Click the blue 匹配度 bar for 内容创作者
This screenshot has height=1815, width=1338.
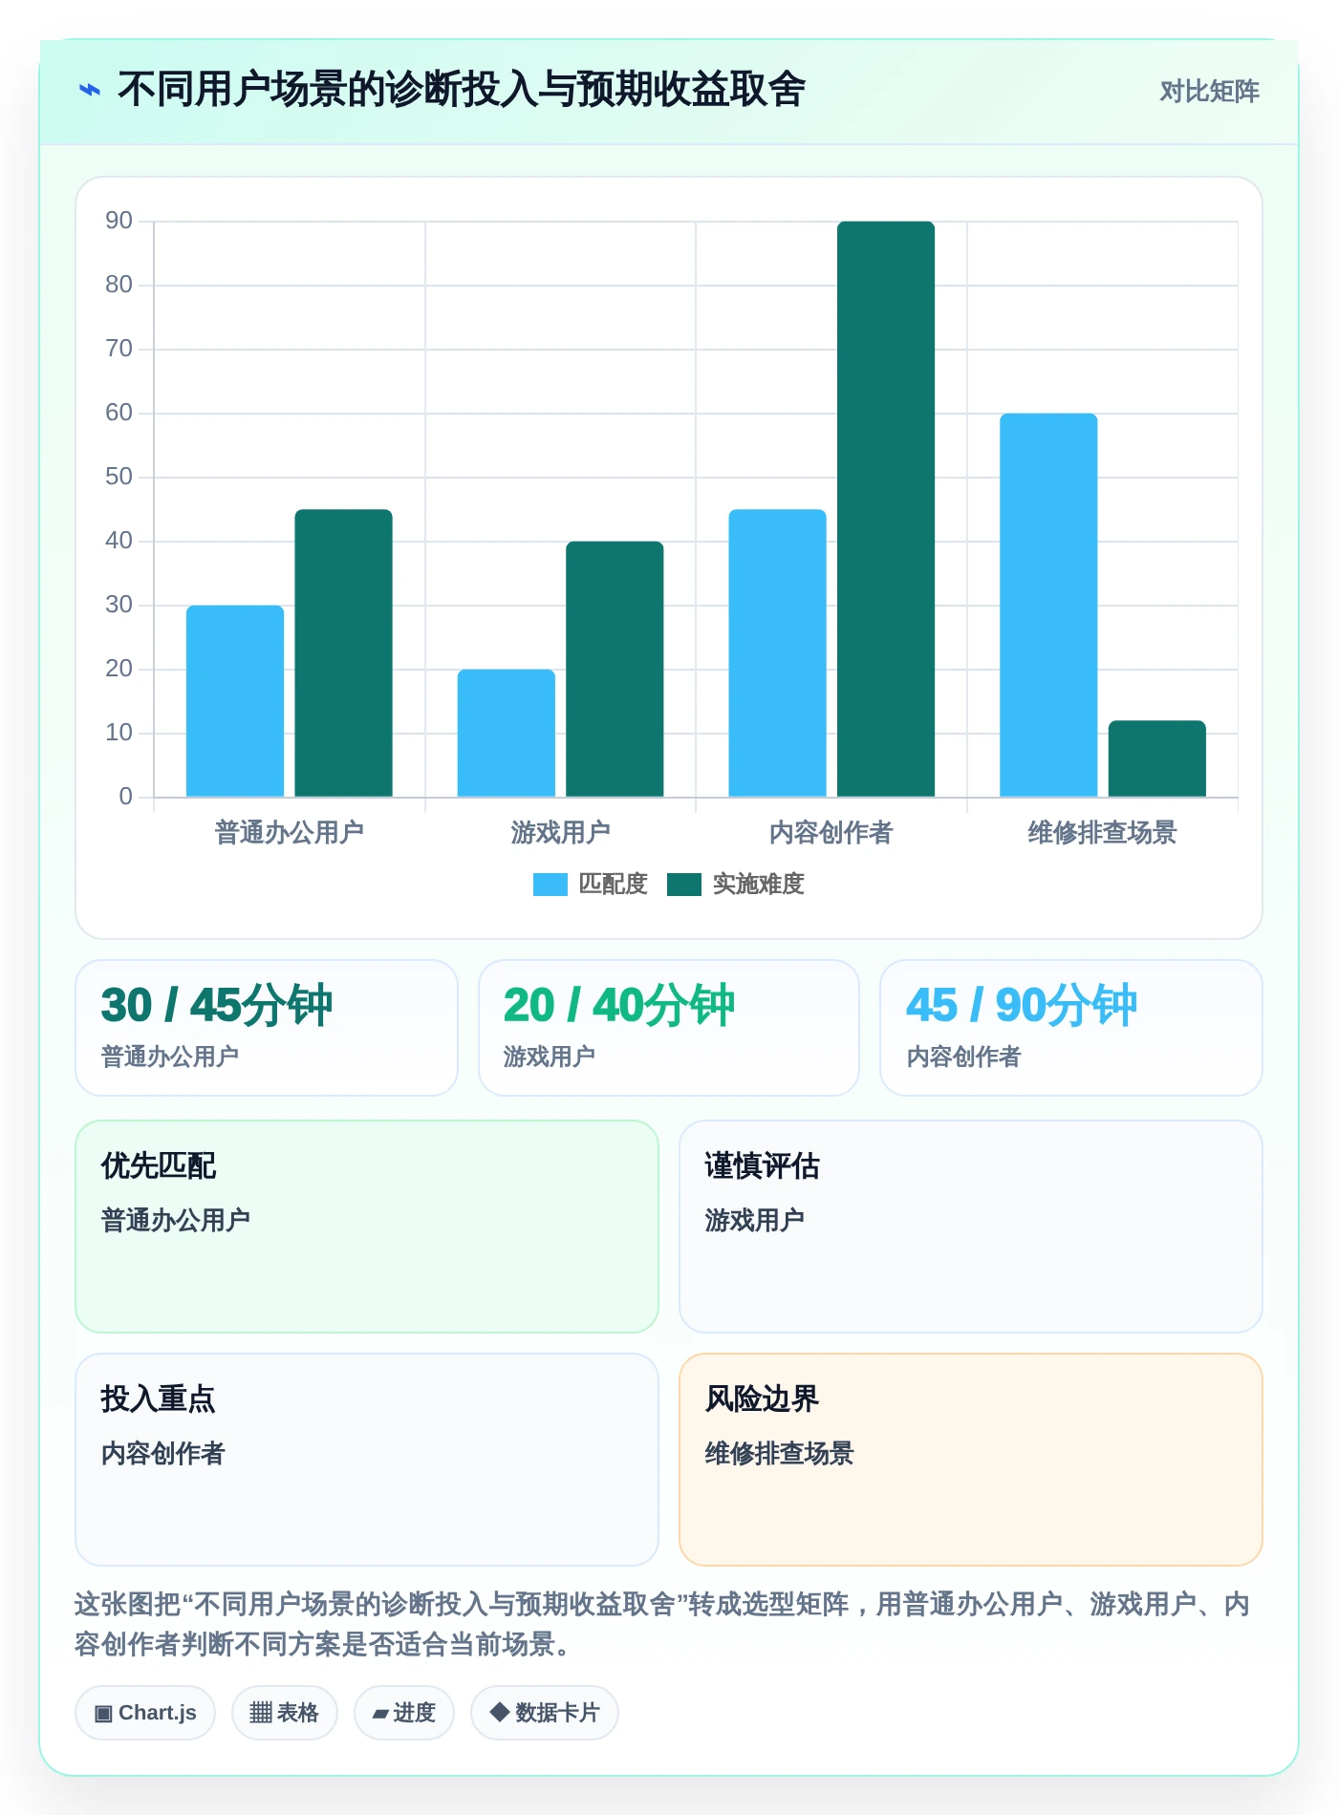(777, 653)
